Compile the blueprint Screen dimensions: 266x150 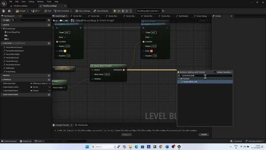[x=20, y=11]
